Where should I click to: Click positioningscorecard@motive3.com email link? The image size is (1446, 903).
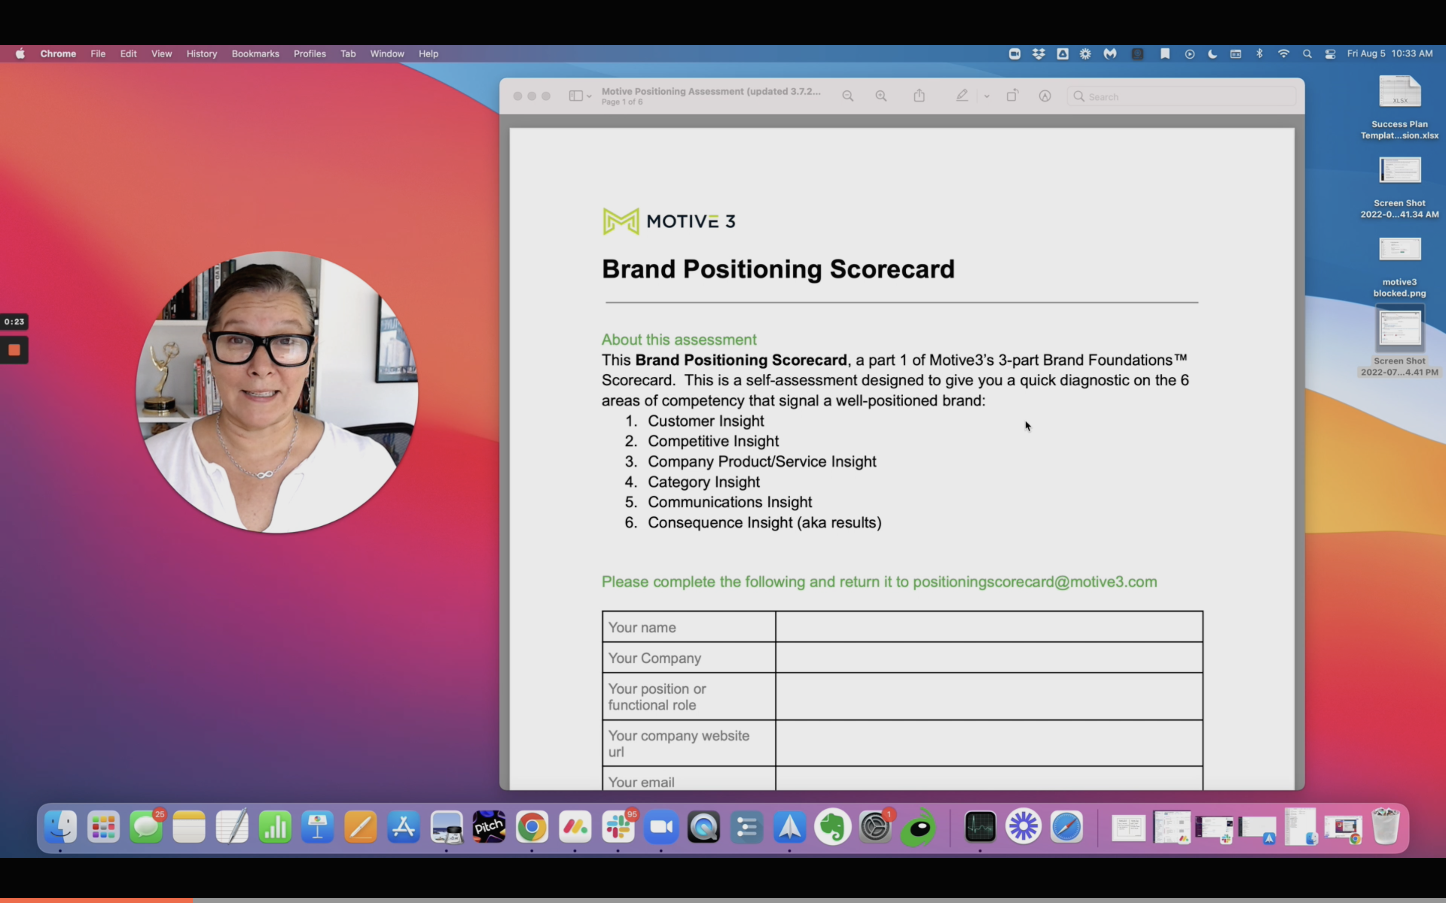click(x=1034, y=582)
